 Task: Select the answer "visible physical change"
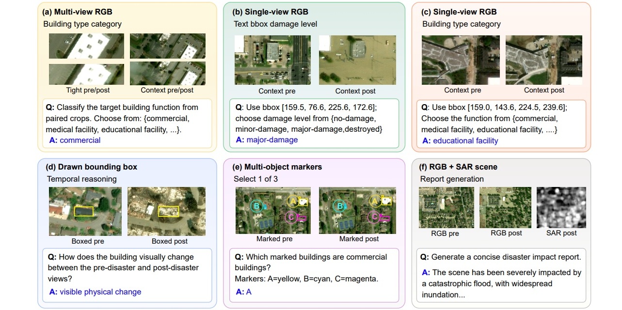click(100, 292)
